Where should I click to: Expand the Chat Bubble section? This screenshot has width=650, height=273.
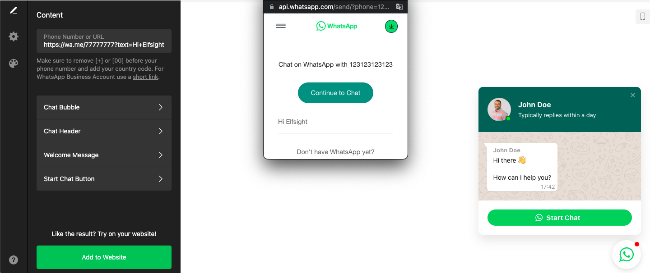tap(104, 107)
